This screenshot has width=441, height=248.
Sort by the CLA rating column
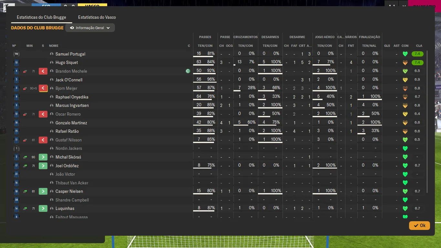click(x=419, y=46)
